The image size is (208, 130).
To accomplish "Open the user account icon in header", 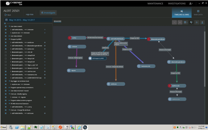I will 191,4.
